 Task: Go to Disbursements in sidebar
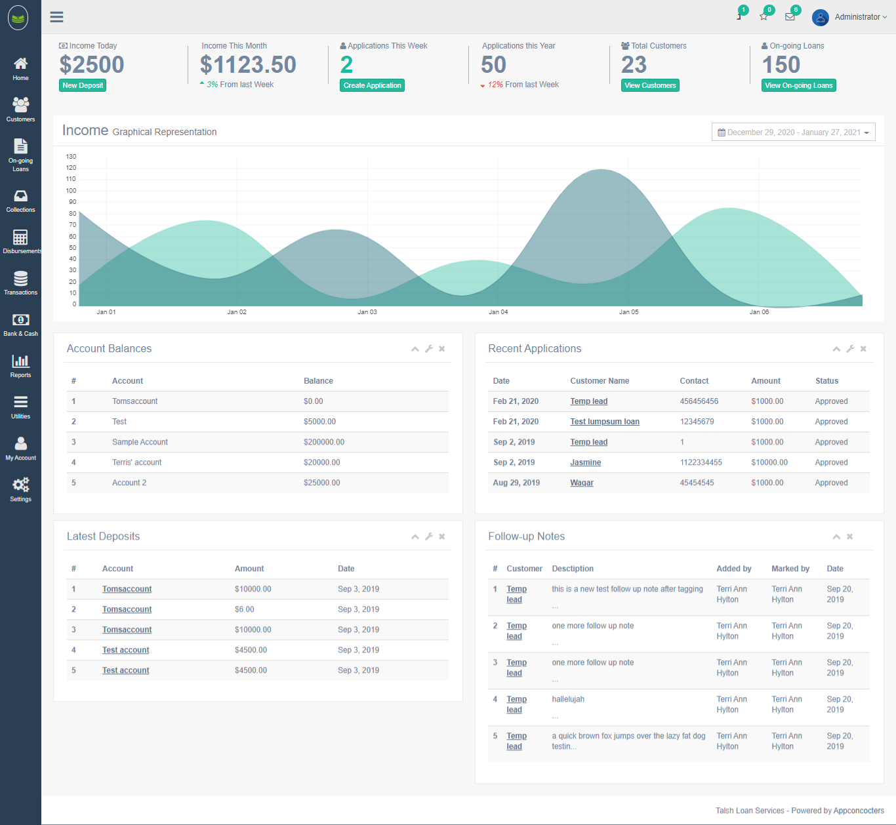pyautogui.click(x=20, y=242)
